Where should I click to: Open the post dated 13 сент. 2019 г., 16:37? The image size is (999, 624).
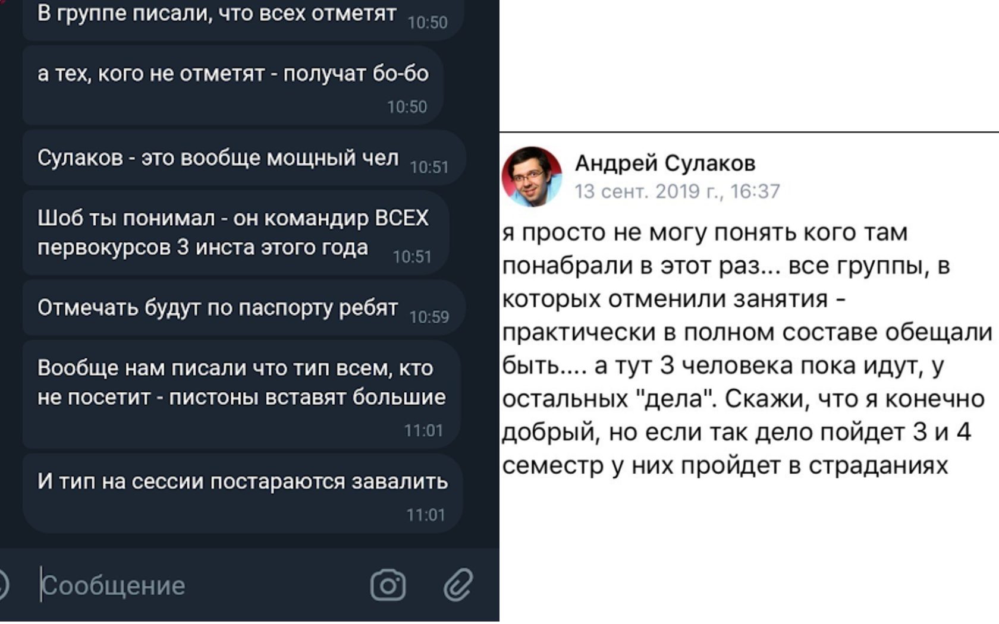point(677,191)
